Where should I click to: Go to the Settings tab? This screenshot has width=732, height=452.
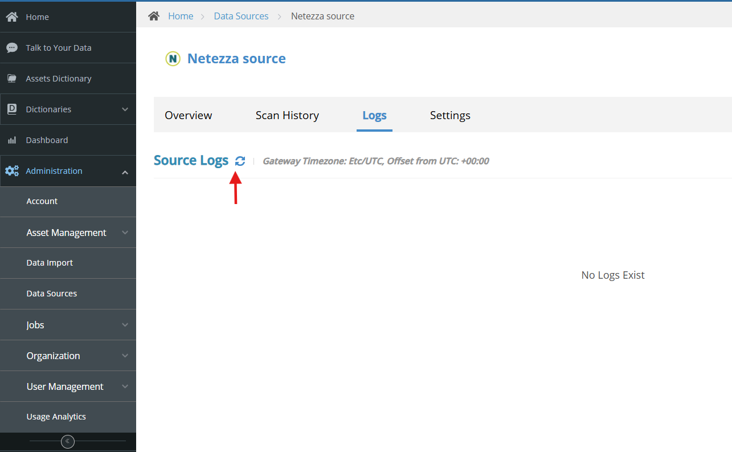tap(450, 115)
